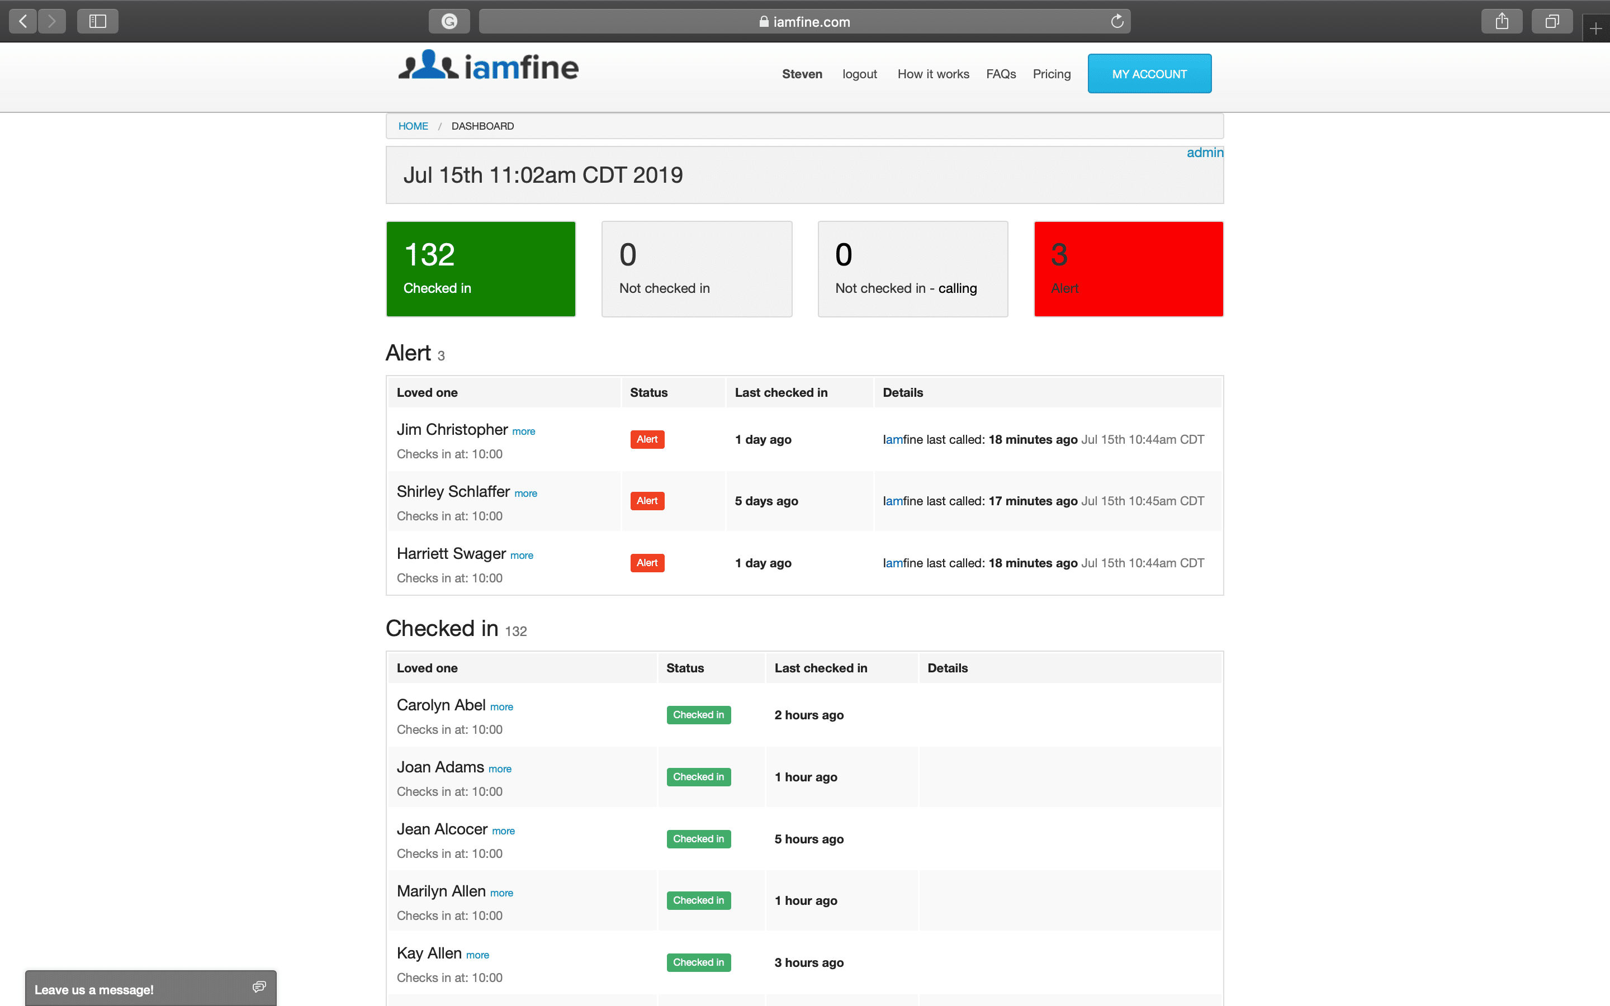Click the DASHBOARD breadcrumb text
This screenshot has height=1006, width=1610.
pos(482,126)
